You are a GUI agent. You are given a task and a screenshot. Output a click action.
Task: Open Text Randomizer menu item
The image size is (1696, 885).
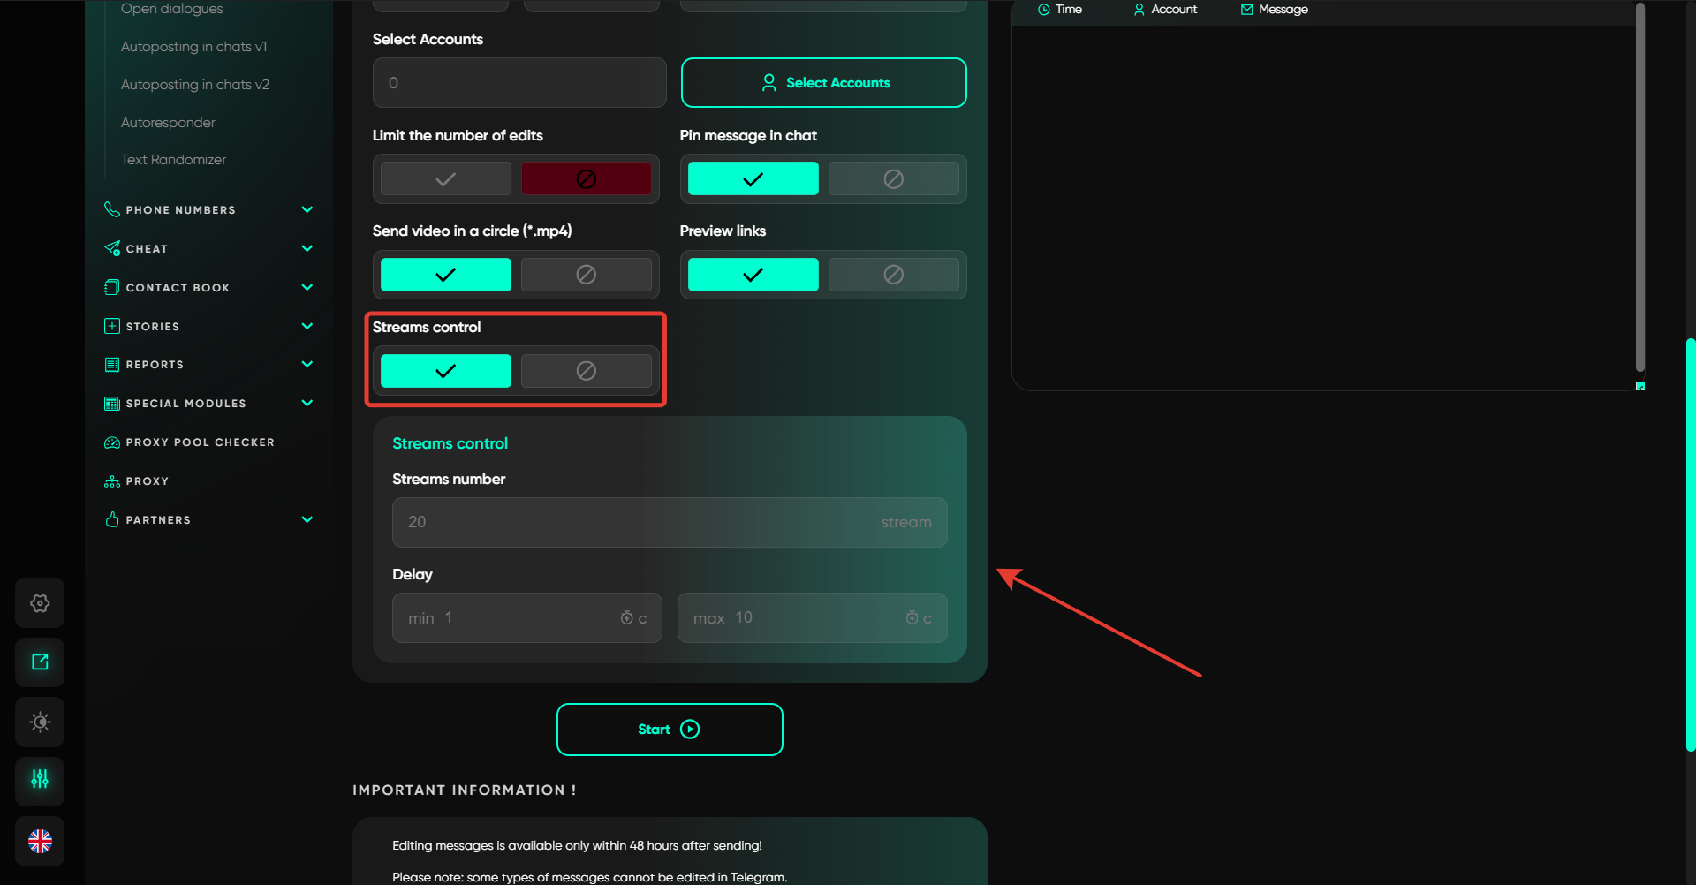tap(173, 160)
